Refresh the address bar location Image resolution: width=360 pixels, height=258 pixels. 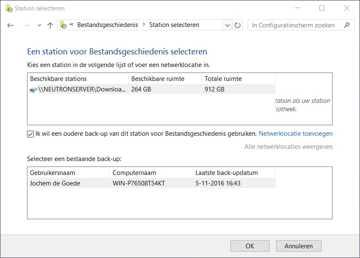click(238, 25)
